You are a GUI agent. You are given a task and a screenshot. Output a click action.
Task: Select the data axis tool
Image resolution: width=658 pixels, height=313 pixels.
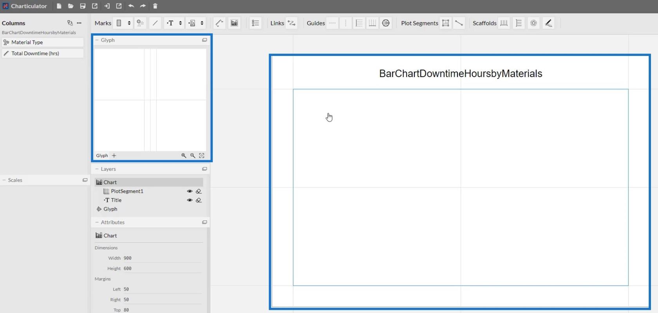point(219,23)
